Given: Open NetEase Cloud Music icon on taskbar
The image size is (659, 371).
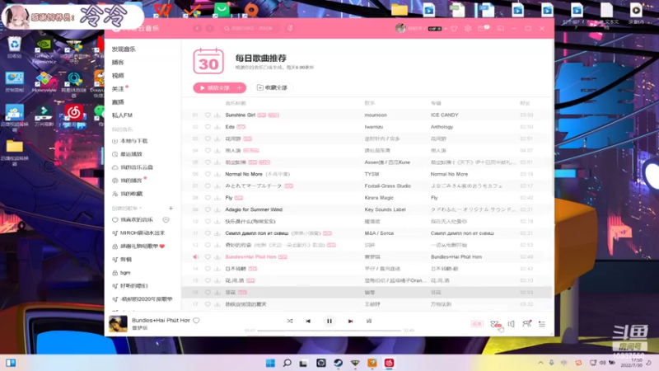Looking at the screenshot, I should point(389,363).
